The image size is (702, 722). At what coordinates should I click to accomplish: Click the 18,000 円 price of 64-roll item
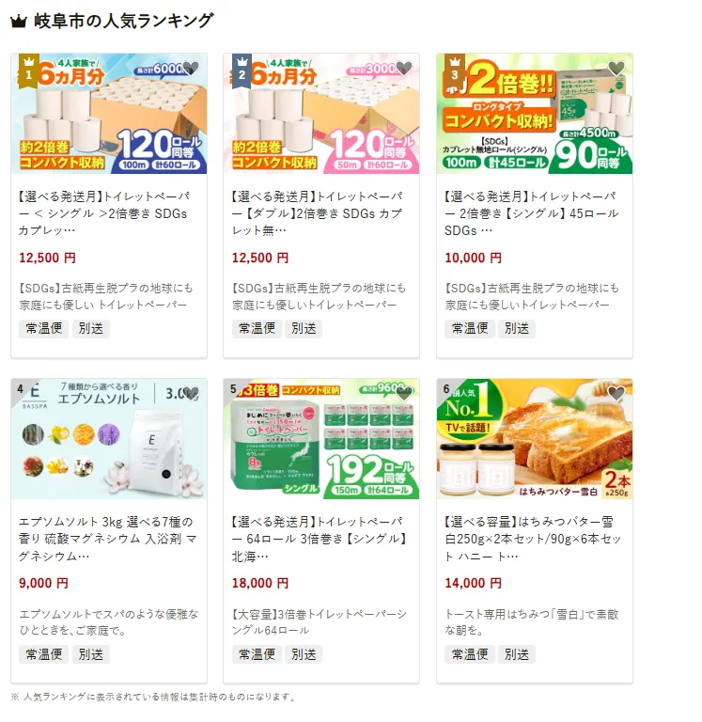(x=260, y=584)
